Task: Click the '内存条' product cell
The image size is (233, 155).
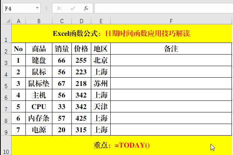Action: click(39, 118)
